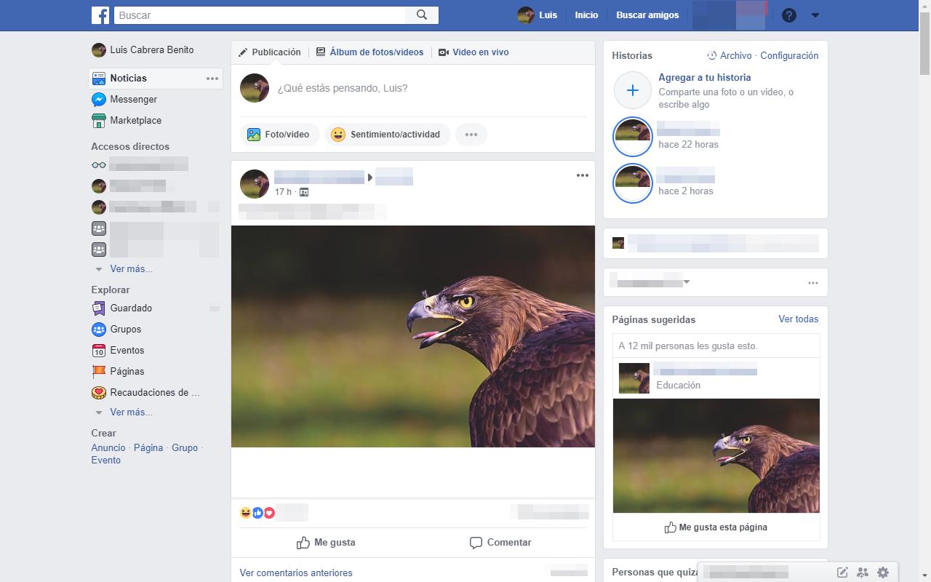
Task: Click the Facebook logo icon
Action: (100, 15)
